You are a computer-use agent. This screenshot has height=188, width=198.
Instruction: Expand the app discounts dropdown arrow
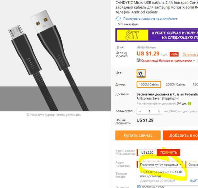(194, 61)
